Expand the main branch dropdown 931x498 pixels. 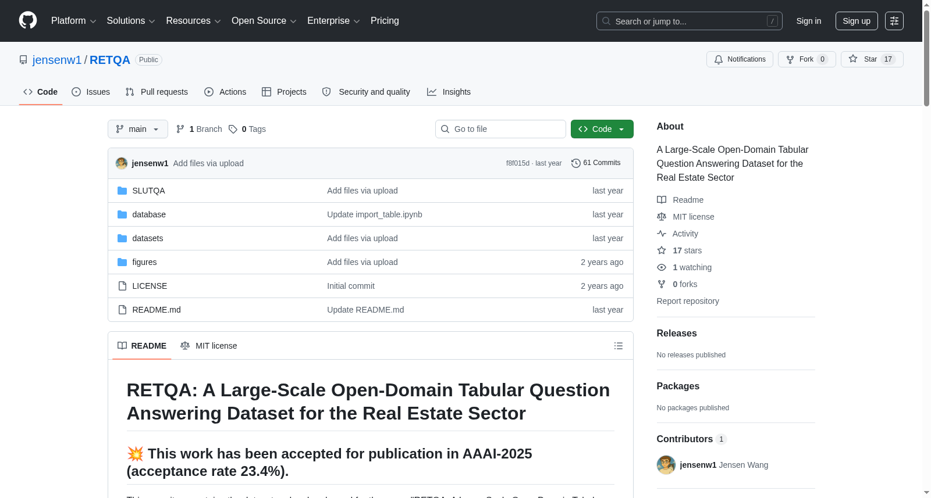pyautogui.click(x=138, y=129)
